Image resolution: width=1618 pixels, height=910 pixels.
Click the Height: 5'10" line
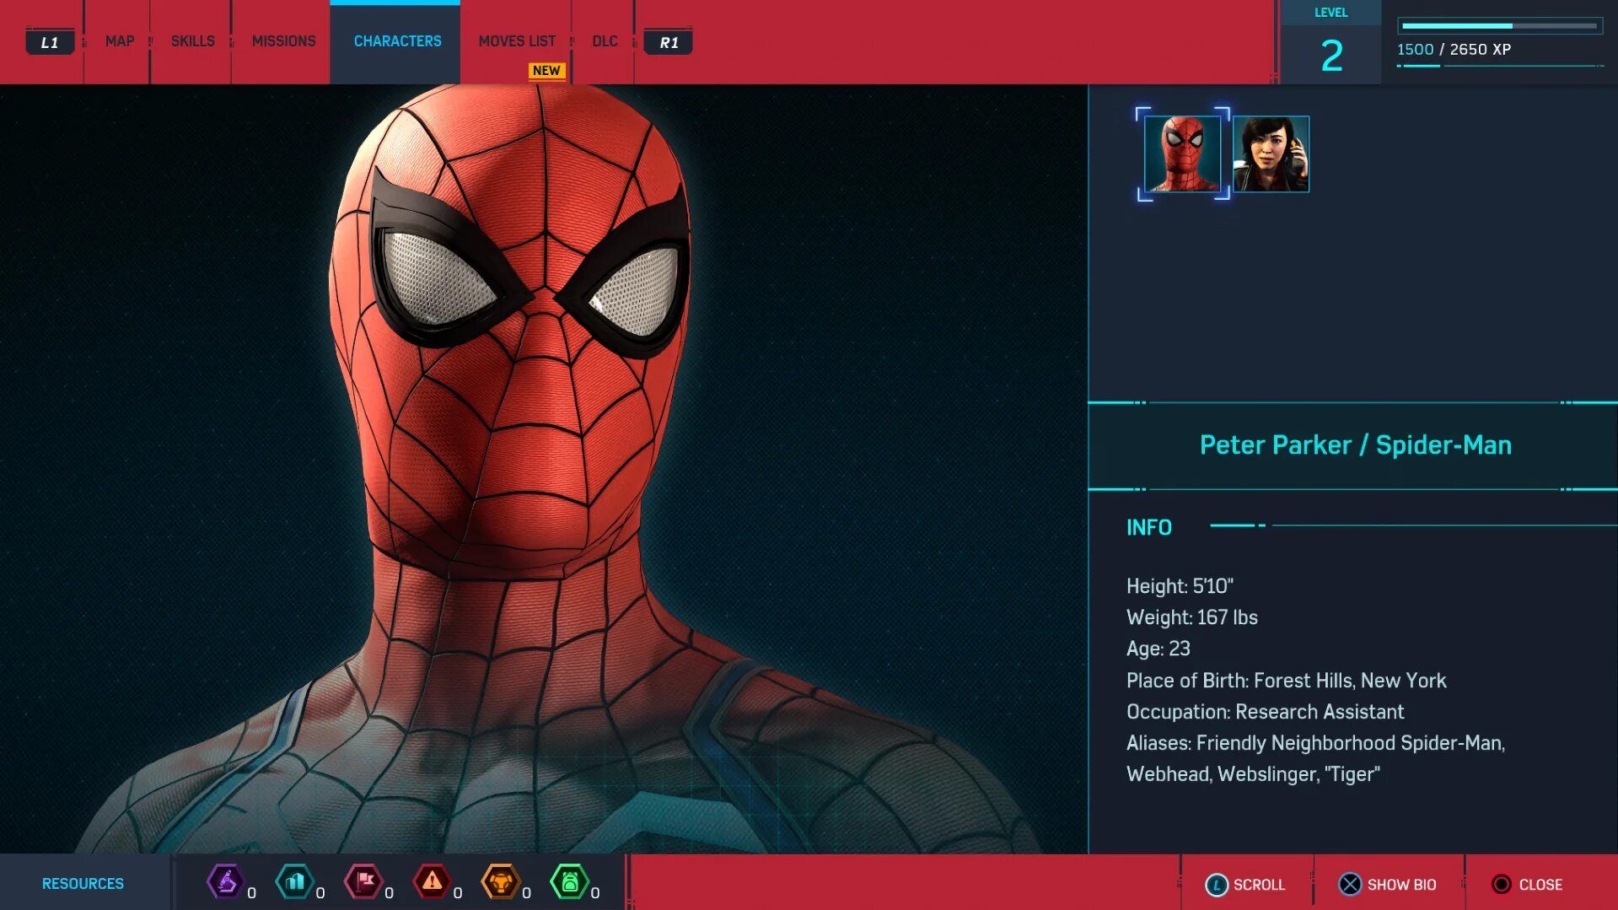(1180, 586)
